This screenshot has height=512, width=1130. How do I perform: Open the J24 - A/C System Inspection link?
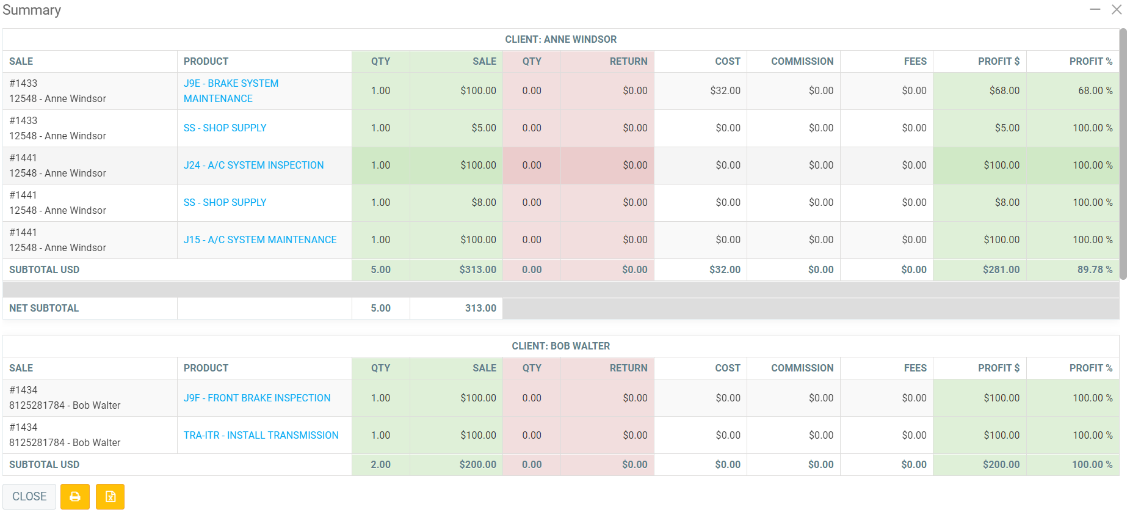coord(253,165)
